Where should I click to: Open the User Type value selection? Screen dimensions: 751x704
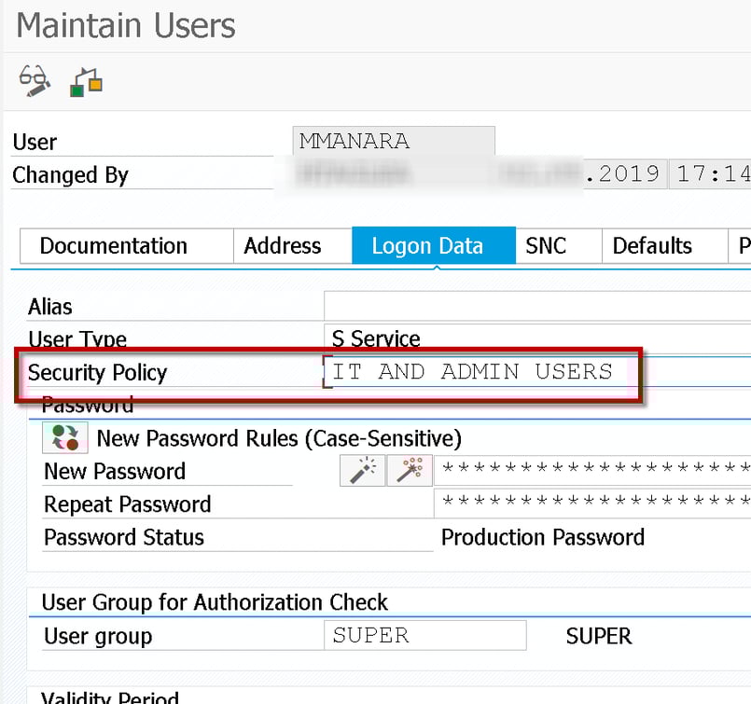click(466, 338)
